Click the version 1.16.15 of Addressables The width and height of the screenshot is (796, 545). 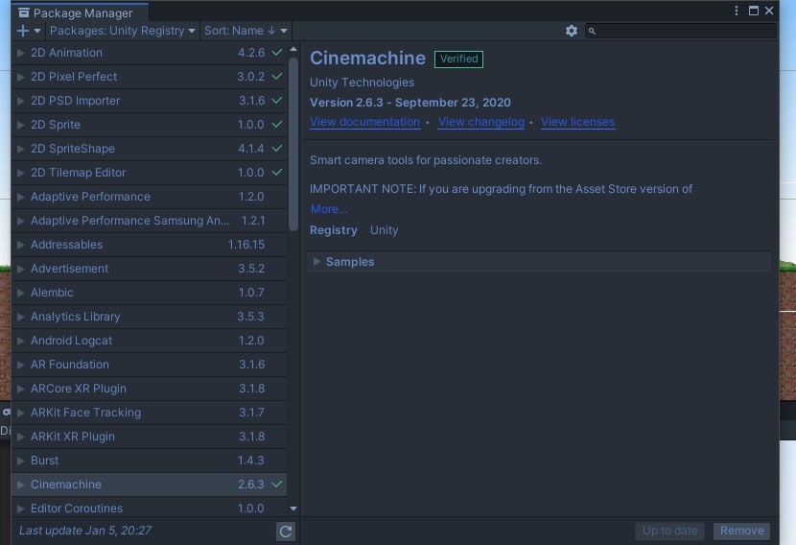(246, 245)
